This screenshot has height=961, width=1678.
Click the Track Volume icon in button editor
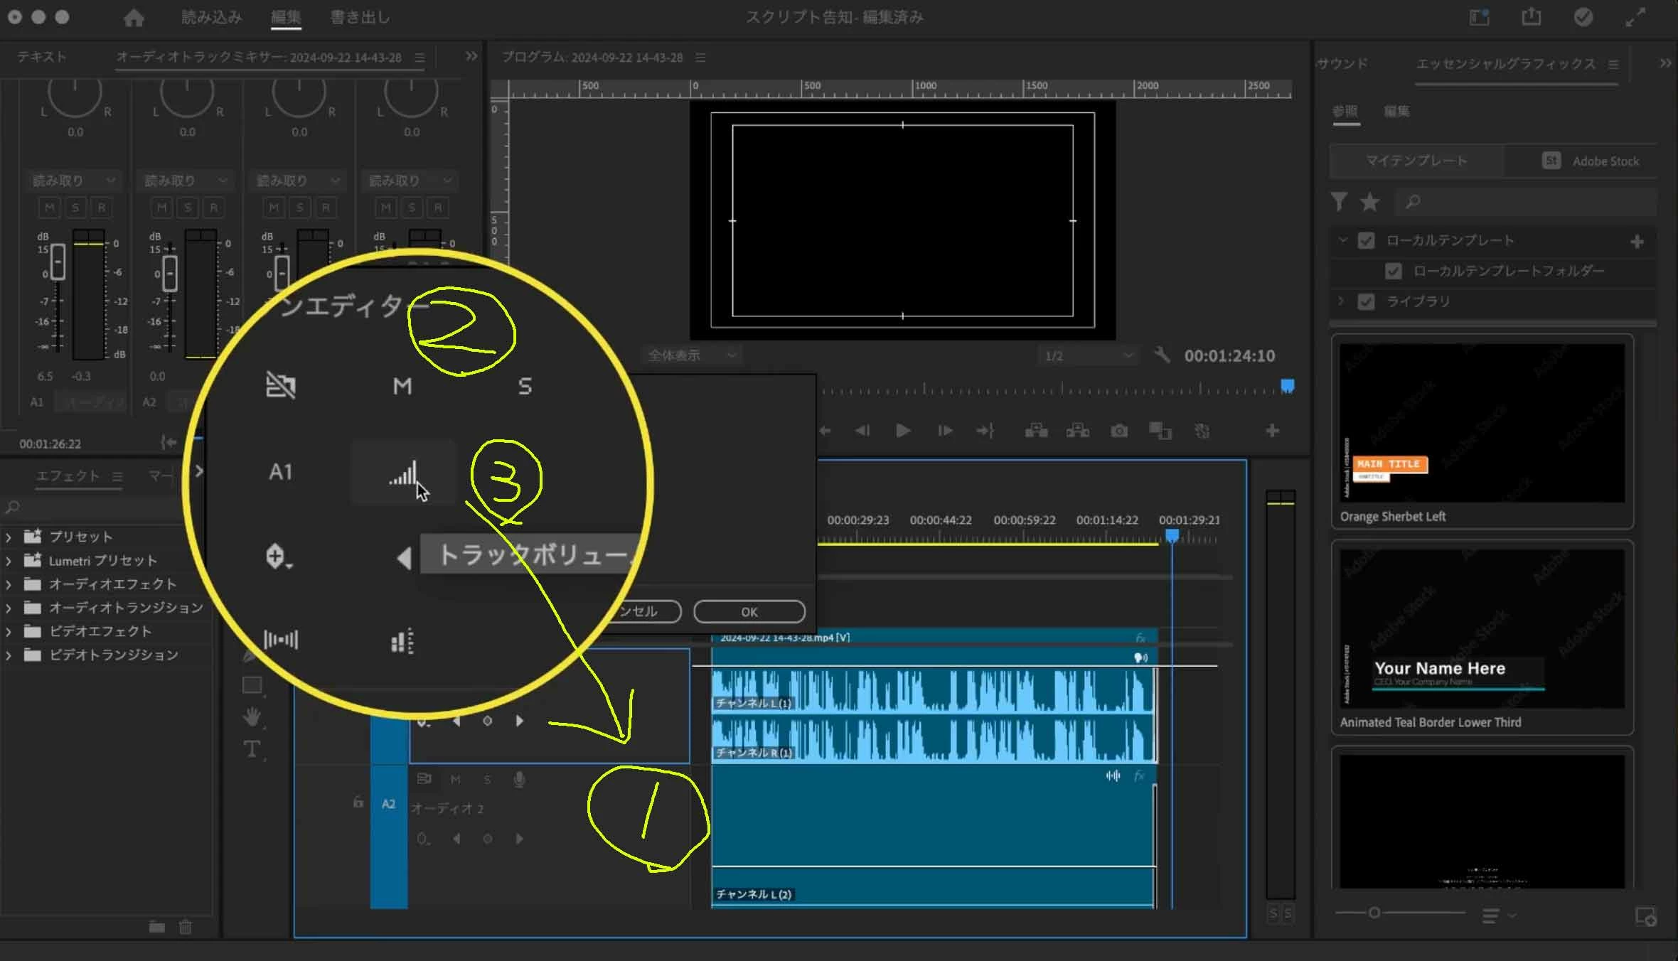[x=402, y=473]
